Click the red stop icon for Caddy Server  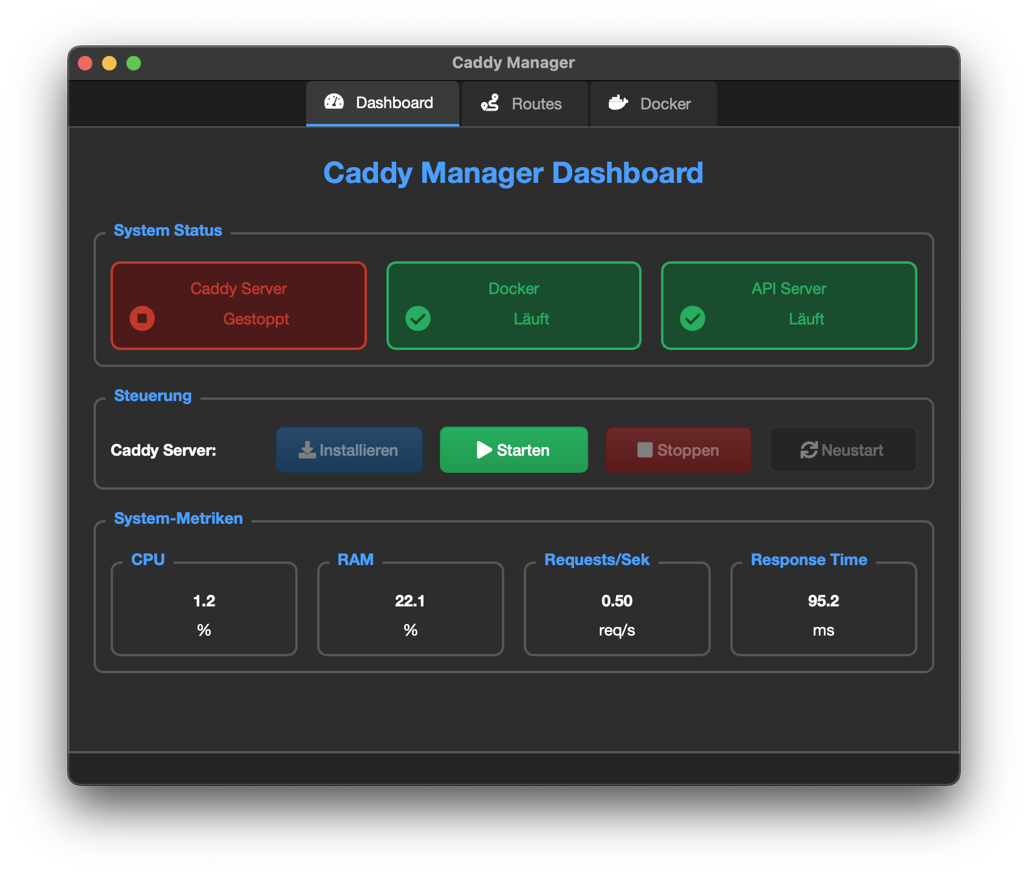pyautogui.click(x=142, y=318)
